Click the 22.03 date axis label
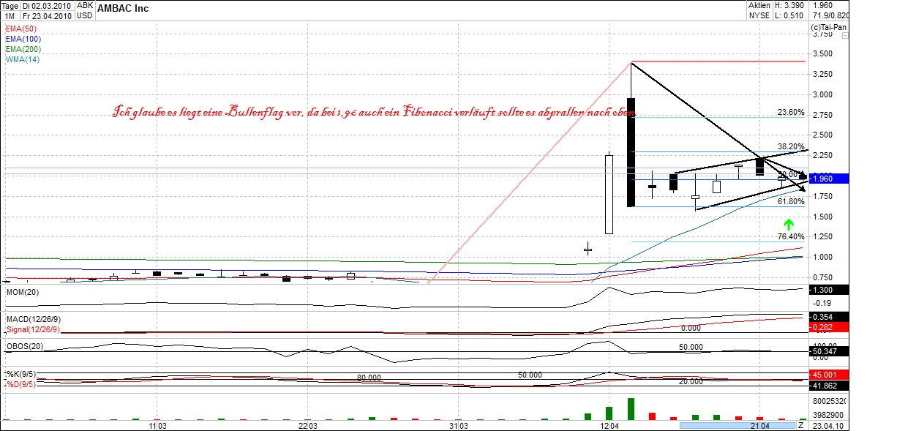This screenshot has height=431, width=897. click(x=307, y=426)
